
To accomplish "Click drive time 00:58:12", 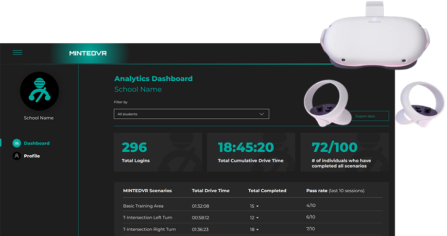I will [x=200, y=218].
